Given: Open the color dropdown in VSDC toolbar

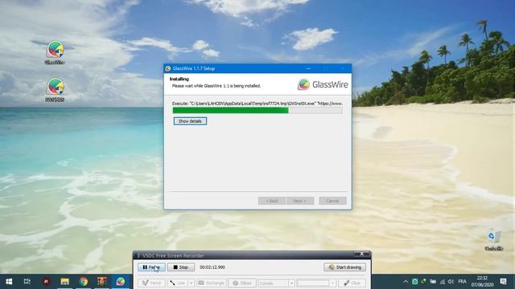Looking at the screenshot, I should coord(316,283).
